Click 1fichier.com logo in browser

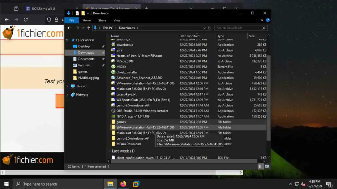(x=33, y=33)
